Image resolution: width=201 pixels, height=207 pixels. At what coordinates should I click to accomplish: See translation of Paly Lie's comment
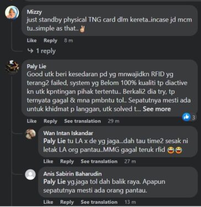tap(82, 121)
